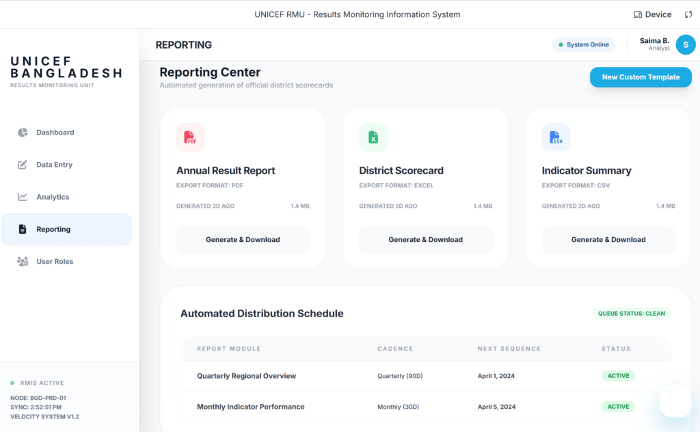
Task: Select the Dashboard globe icon in the sidebar
Action: (23, 132)
